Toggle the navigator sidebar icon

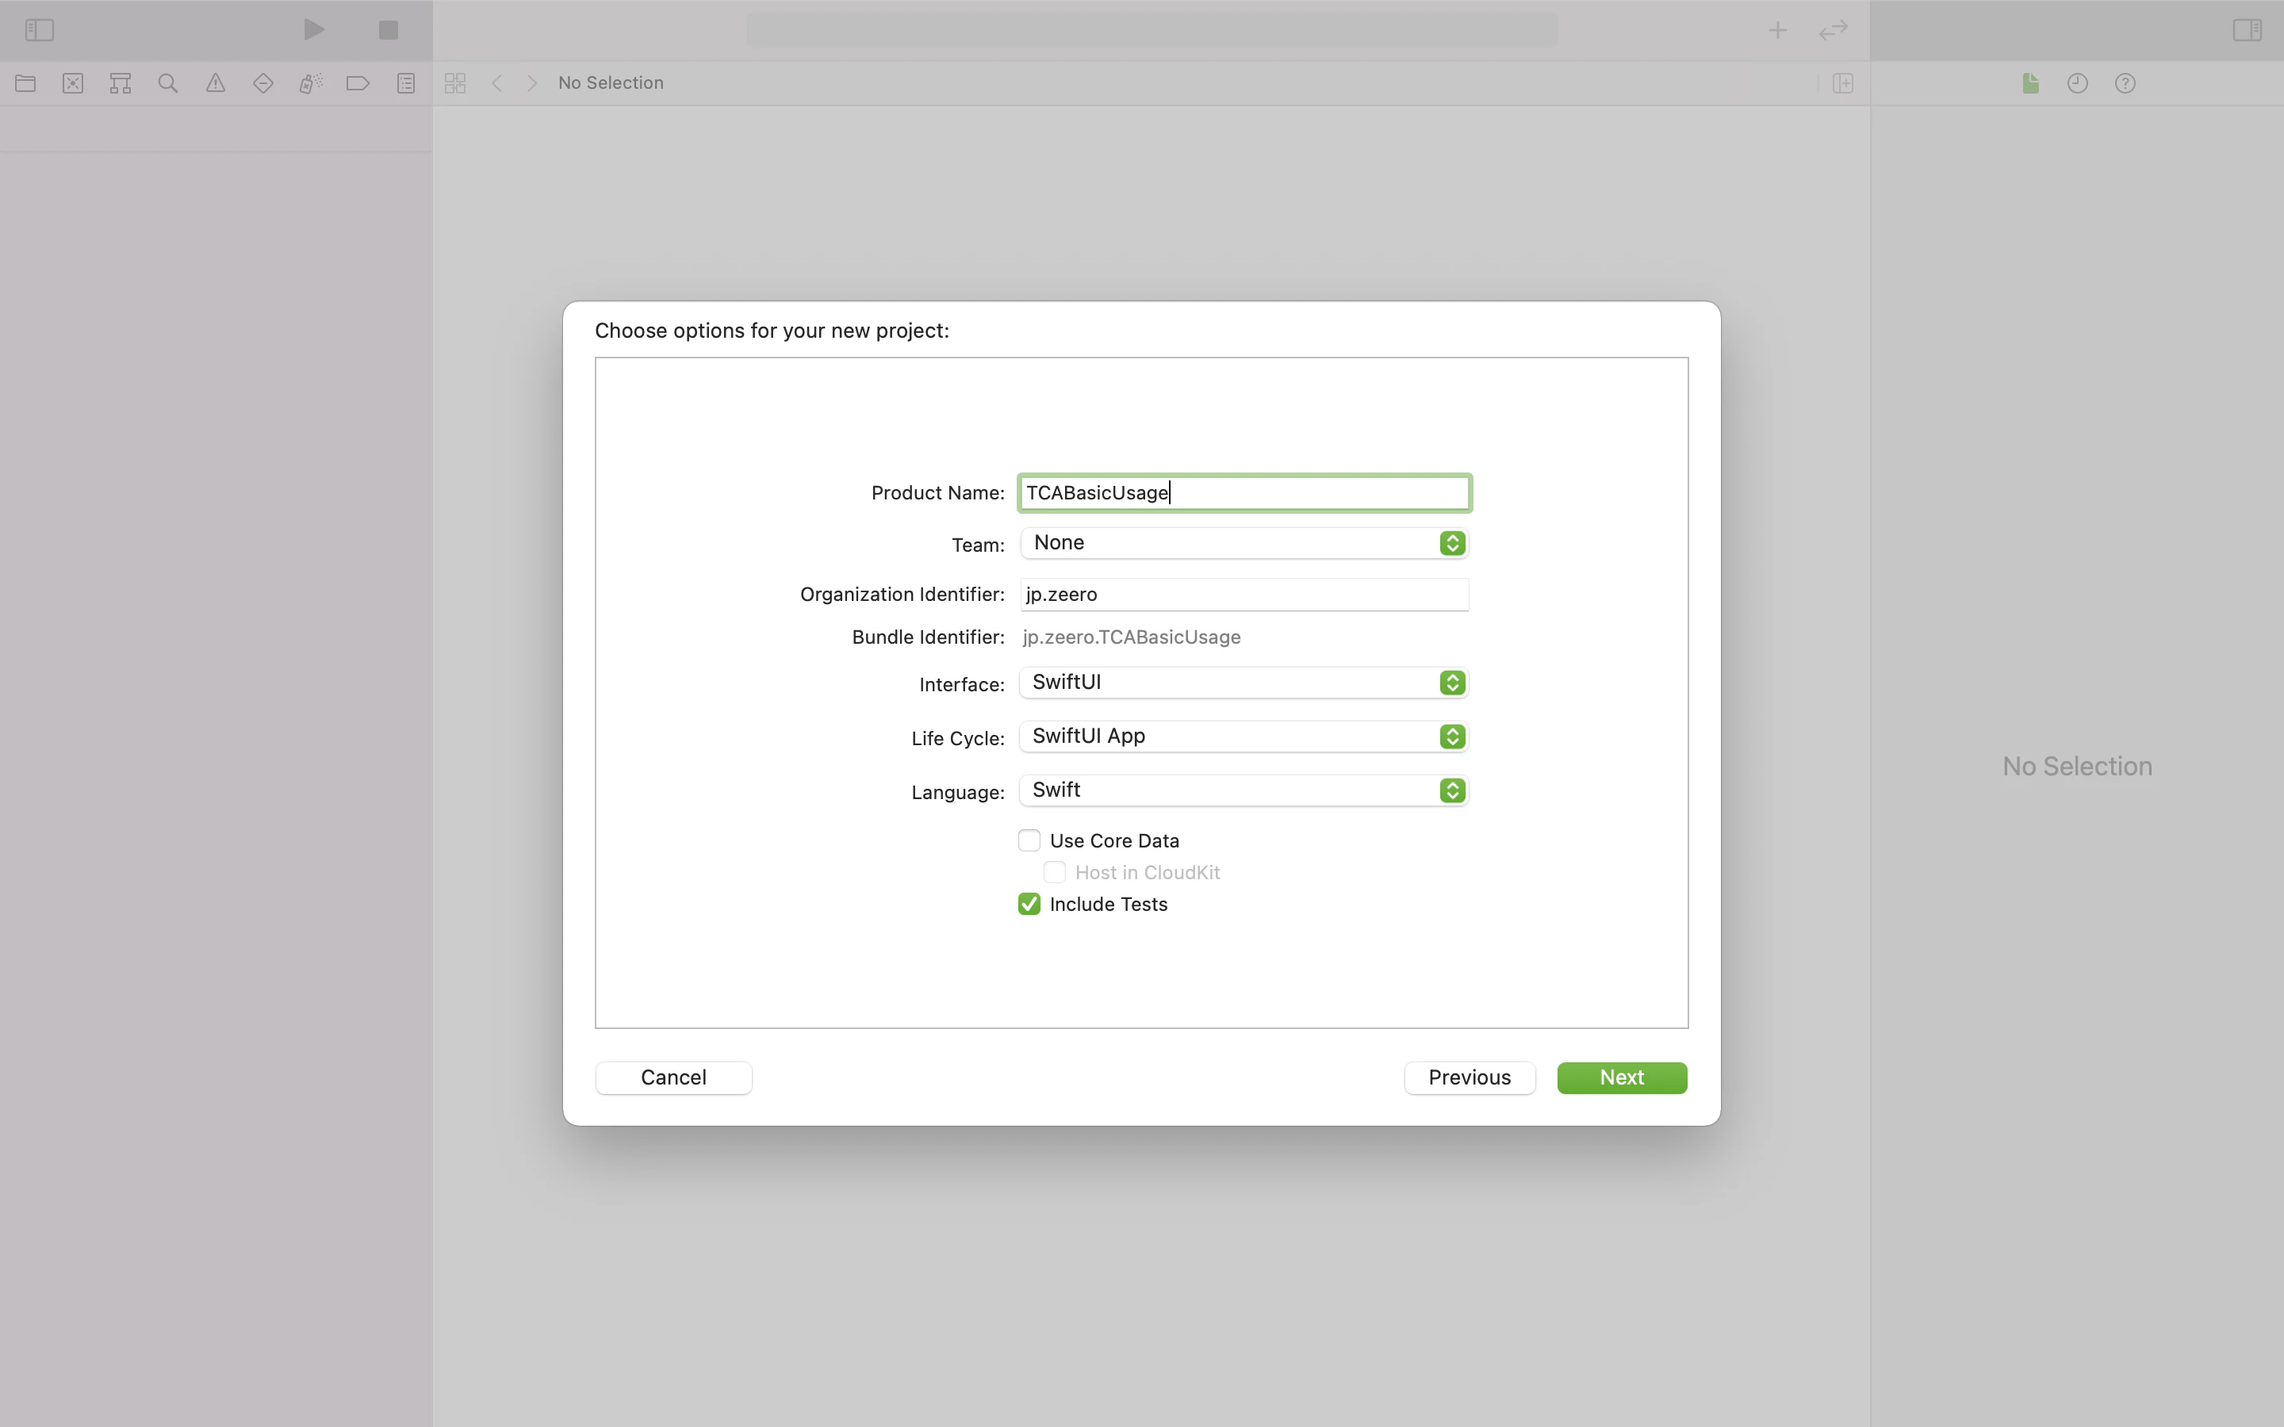point(39,30)
